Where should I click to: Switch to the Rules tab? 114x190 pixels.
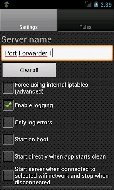tap(85, 20)
